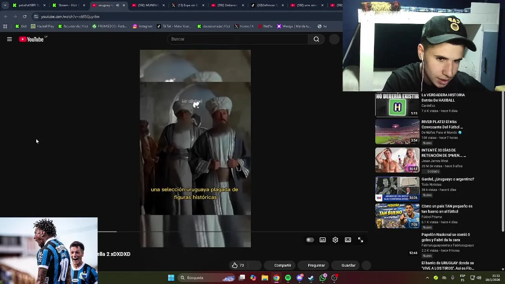Image resolution: width=505 pixels, height=284 pixels.
Task: Open Gardel uruguayo o argentino thumbnail
Action: 397,189
